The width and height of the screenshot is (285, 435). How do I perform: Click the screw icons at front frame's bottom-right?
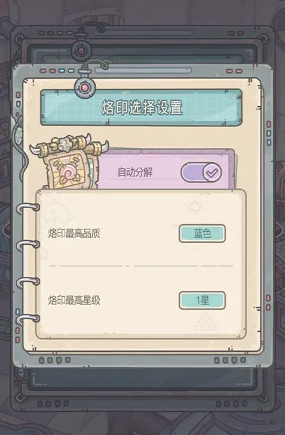pos(230,360)
